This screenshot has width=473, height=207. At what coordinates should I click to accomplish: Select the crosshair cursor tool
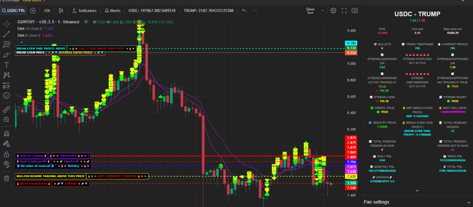tap(6, 24)
